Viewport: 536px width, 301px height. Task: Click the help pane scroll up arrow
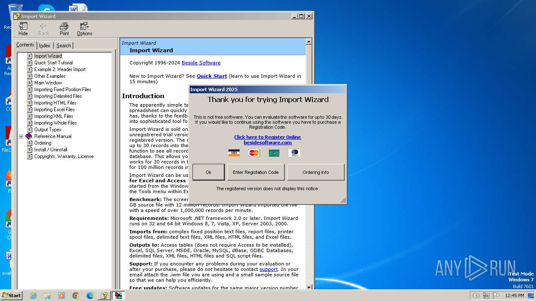point(309,41)
